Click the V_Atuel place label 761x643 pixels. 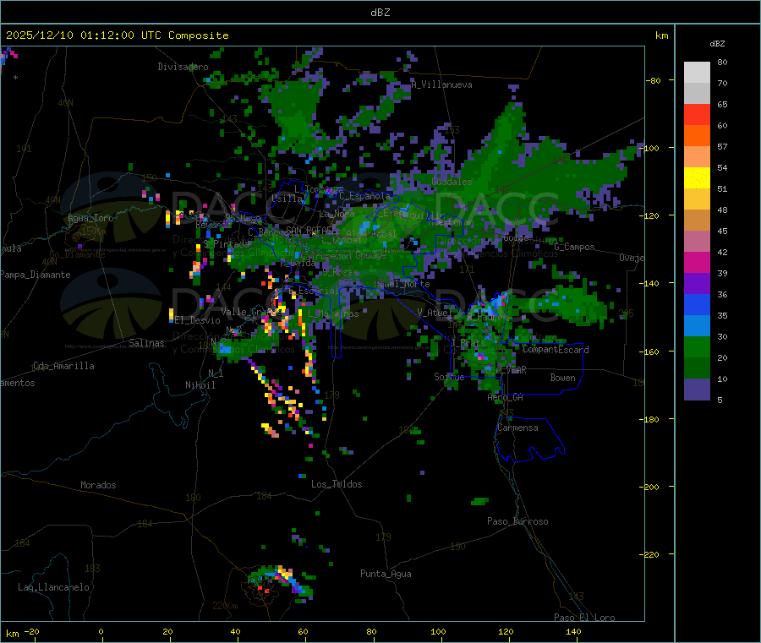(x=435, y=313)
